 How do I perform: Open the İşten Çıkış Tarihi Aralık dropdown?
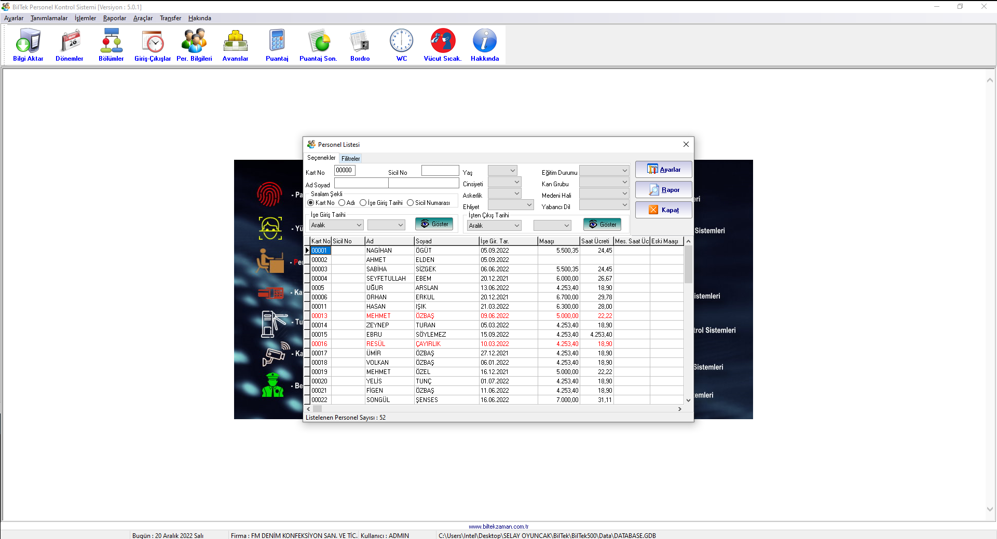[494, 225]
